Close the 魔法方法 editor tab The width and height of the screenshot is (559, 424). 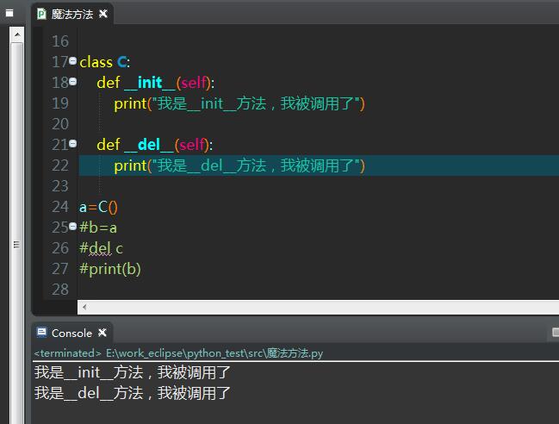pyautogui.click(x=103, y=14)
